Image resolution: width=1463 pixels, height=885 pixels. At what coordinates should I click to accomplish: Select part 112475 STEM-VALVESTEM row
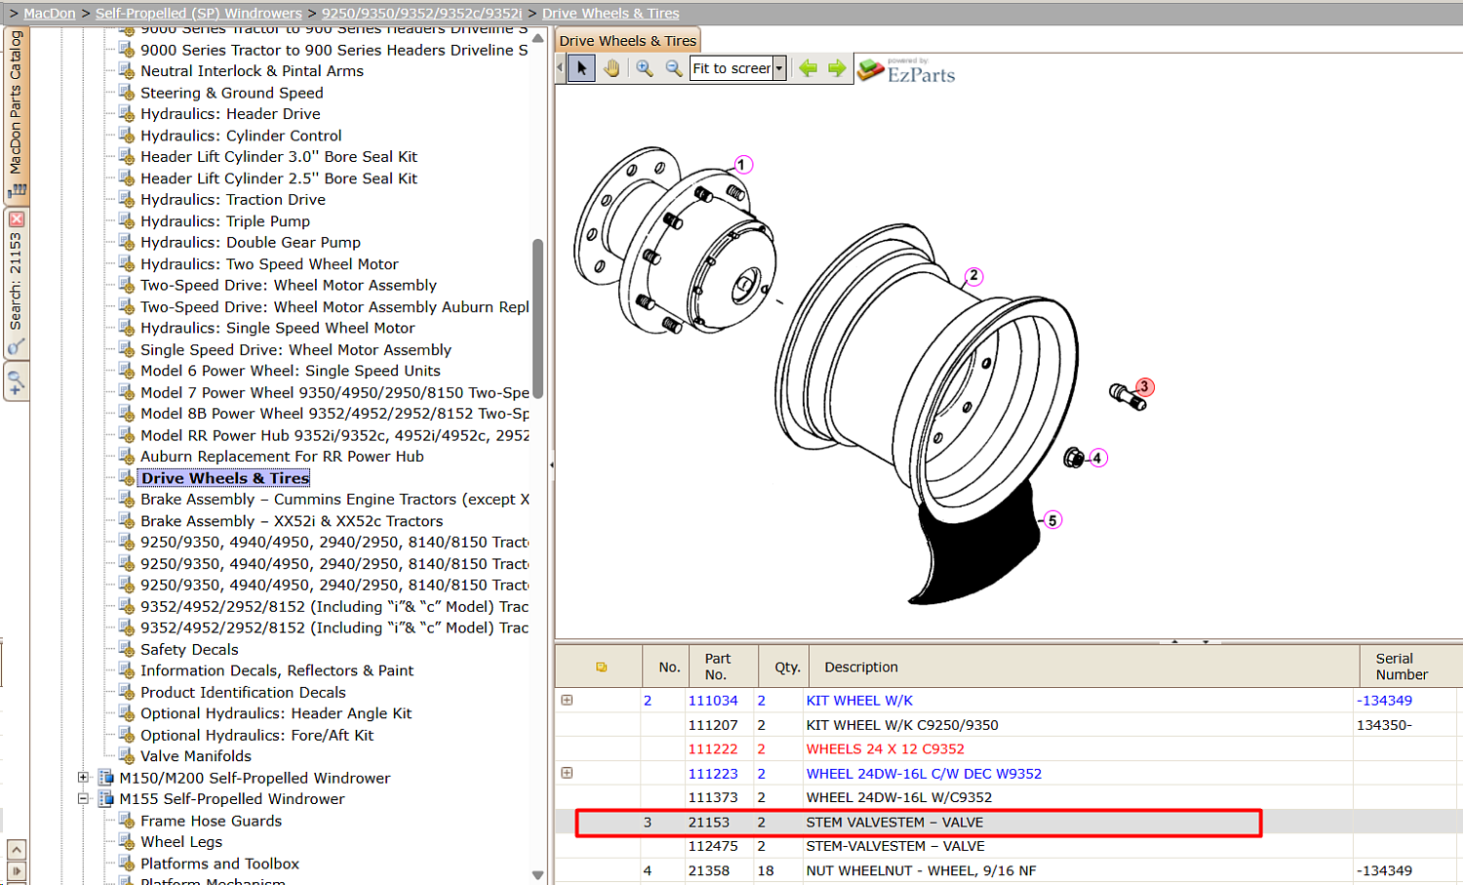1008,846
